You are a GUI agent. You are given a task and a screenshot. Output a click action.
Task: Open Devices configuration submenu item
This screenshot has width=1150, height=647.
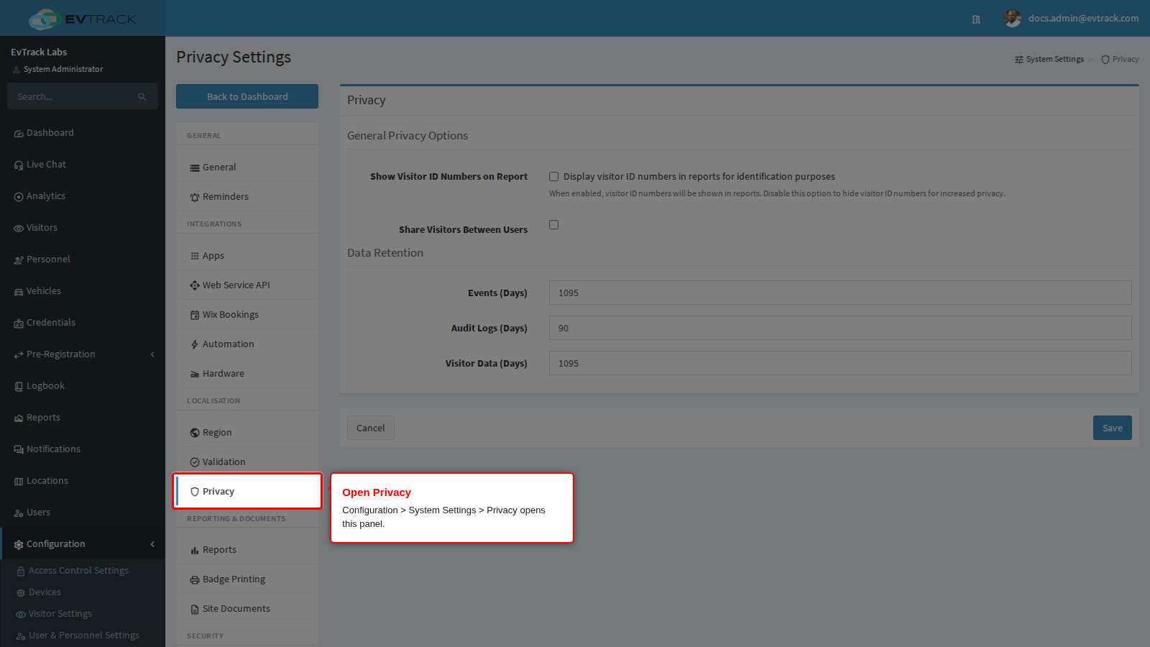pyautogui.click(x=83, y=592)
